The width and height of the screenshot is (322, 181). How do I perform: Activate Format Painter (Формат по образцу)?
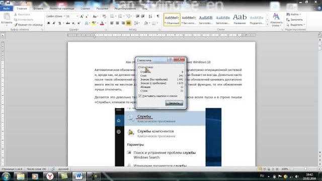point(28,25)
